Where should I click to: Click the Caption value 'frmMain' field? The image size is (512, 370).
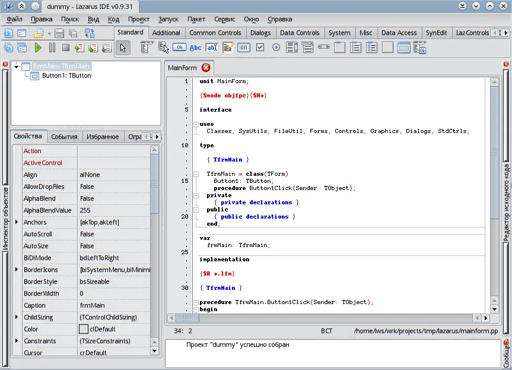[x=114, y=305]
